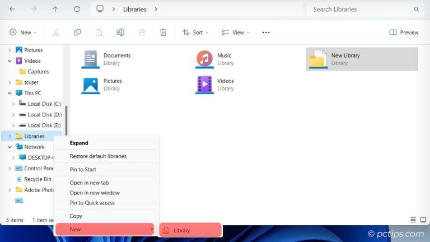Click the New button in toolbar

pos(22,32)
